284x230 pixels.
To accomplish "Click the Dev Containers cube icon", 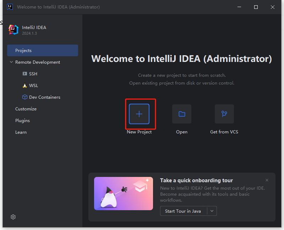I will 24,97.
